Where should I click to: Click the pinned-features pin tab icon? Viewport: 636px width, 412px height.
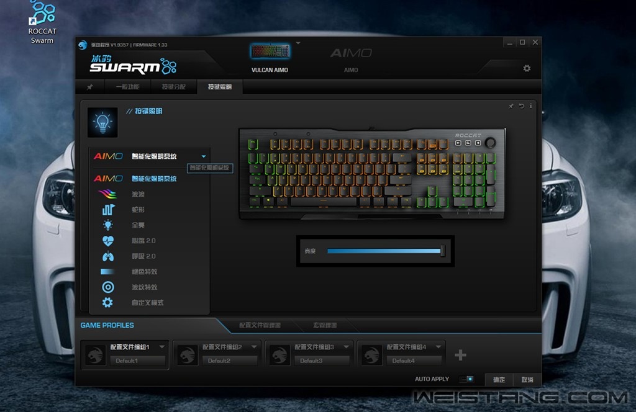(90, 87)
